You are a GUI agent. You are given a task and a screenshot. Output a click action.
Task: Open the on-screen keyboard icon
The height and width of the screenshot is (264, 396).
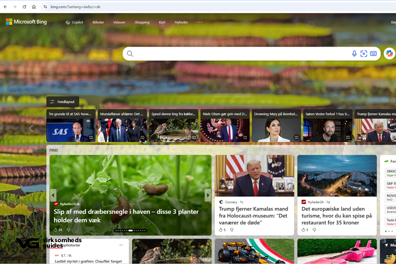coord(373,53)
